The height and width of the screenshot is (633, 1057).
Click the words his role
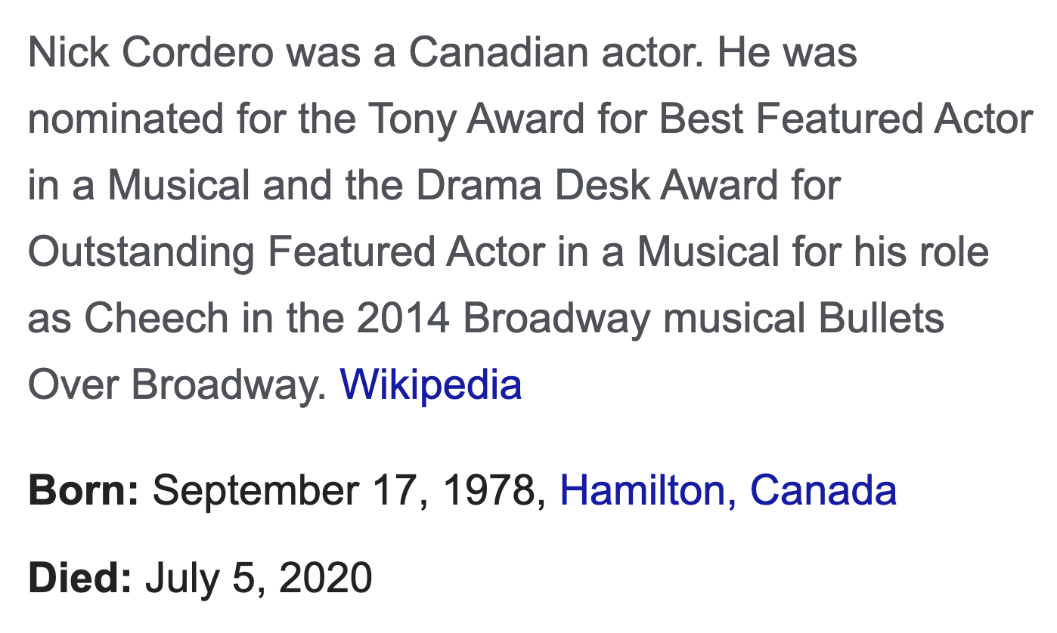tap(922, 252)
